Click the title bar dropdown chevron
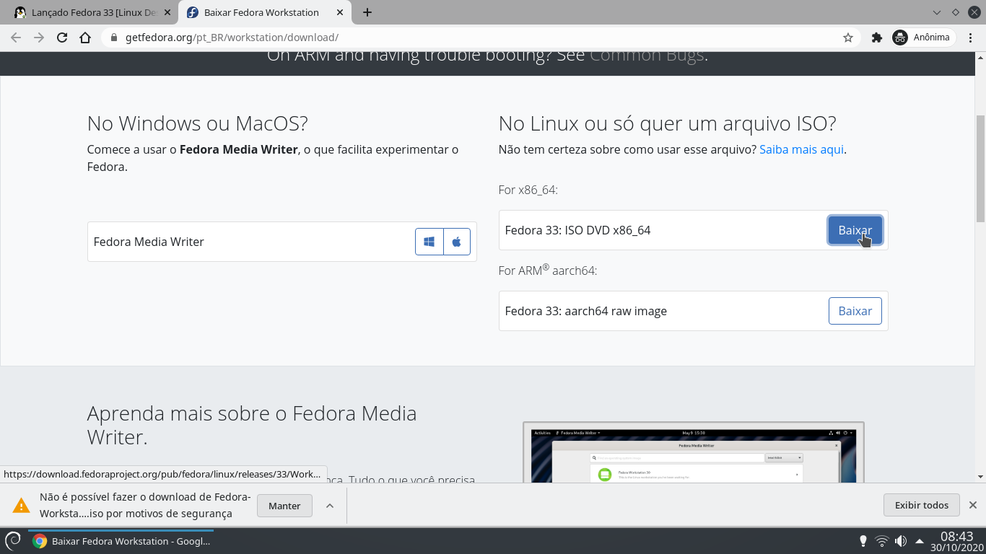The height and width of the screenshot is (554, 986). pyautogui.click(x=937, y=12)
